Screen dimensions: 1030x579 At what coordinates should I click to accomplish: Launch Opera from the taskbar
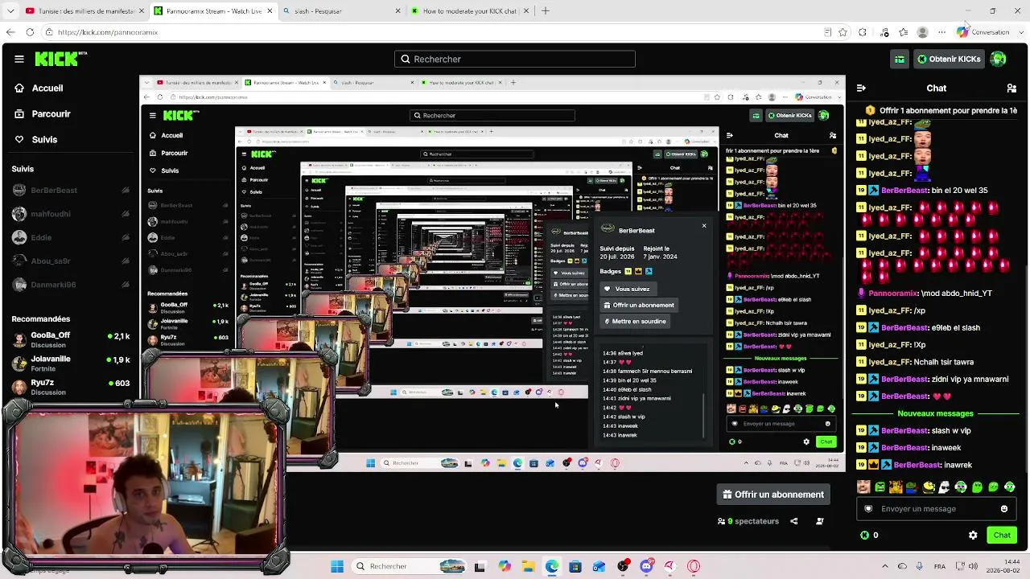(x=694, y=566)
